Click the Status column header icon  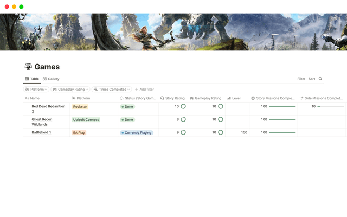point(121,98)
